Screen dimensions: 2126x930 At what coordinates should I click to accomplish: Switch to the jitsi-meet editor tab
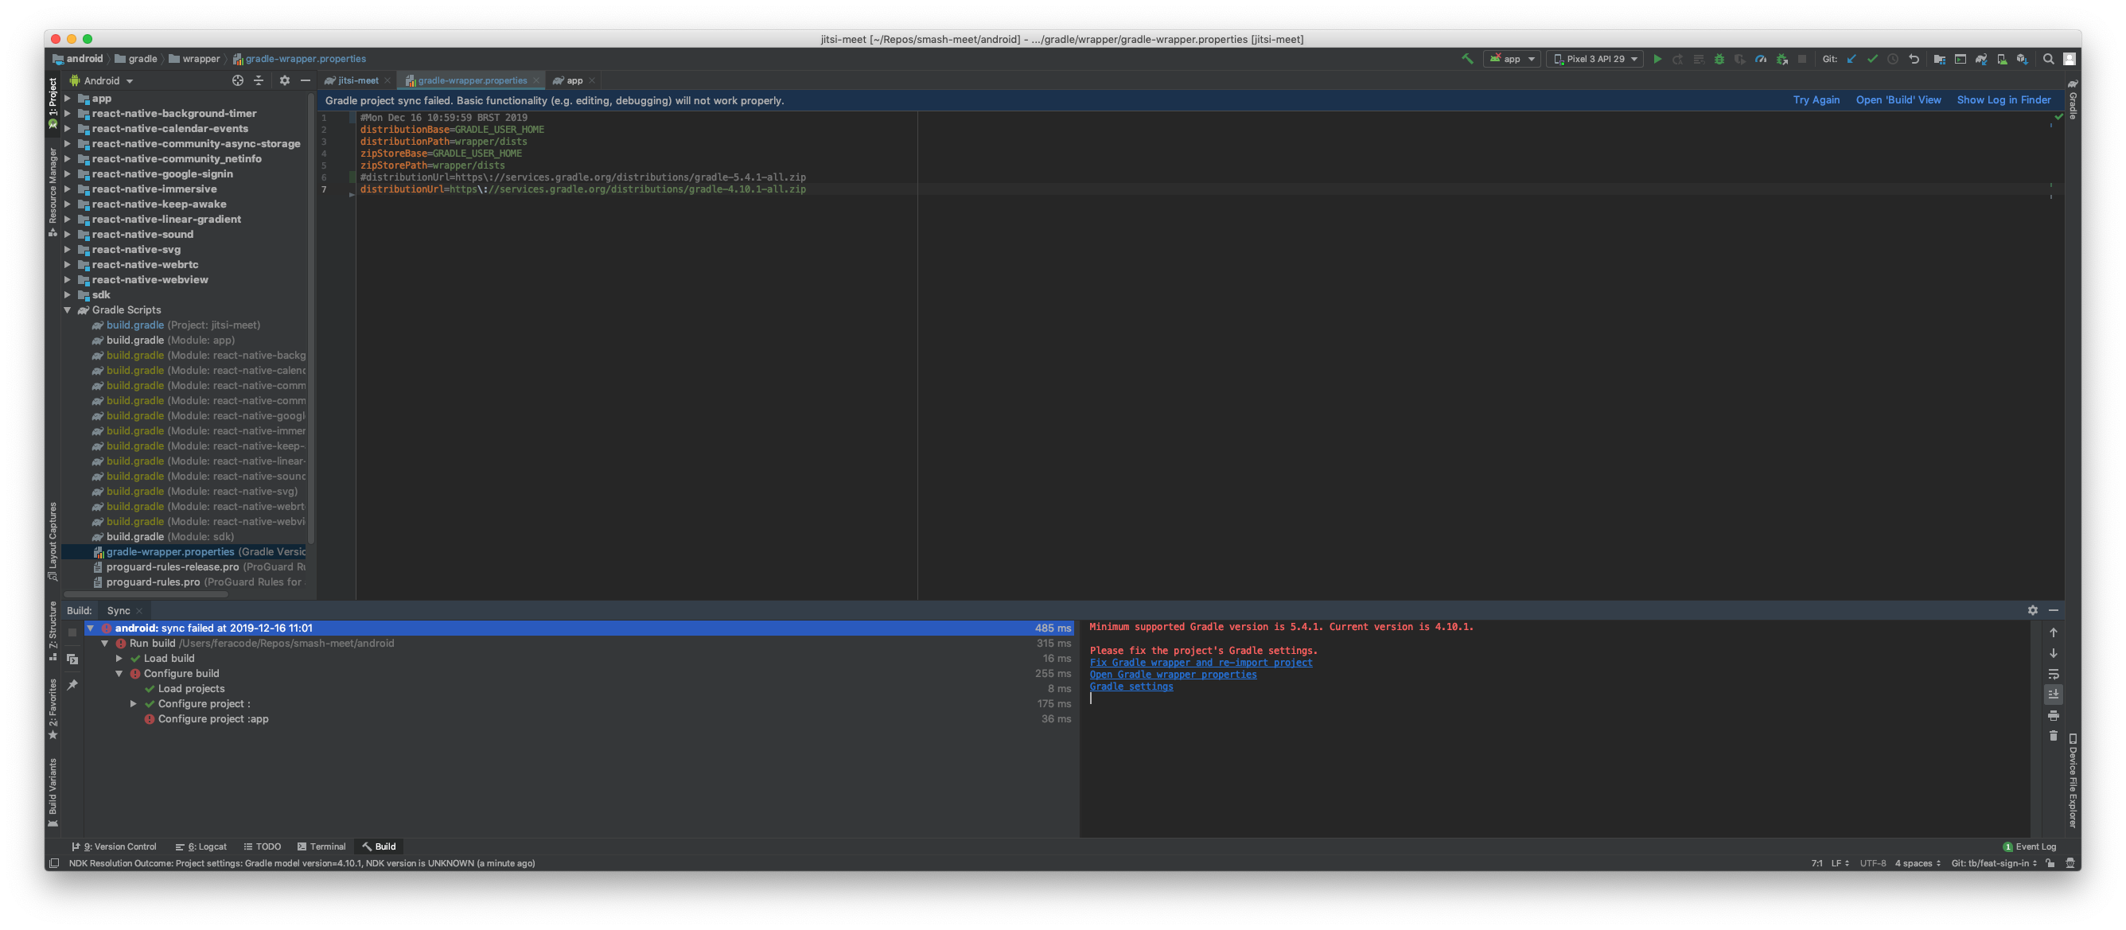(x=357, y=80)
